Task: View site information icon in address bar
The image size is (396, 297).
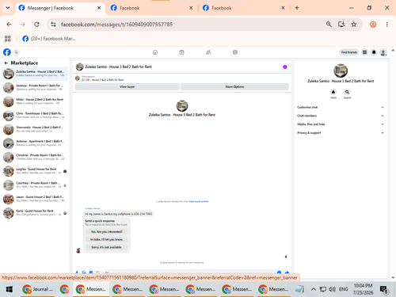Action: [x=53, y=25]
